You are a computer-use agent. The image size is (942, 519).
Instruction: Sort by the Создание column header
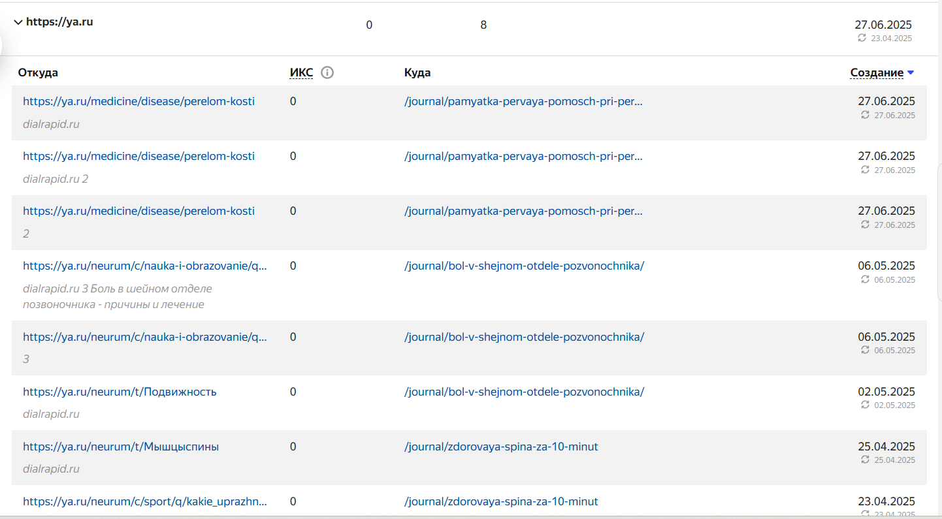876,73
